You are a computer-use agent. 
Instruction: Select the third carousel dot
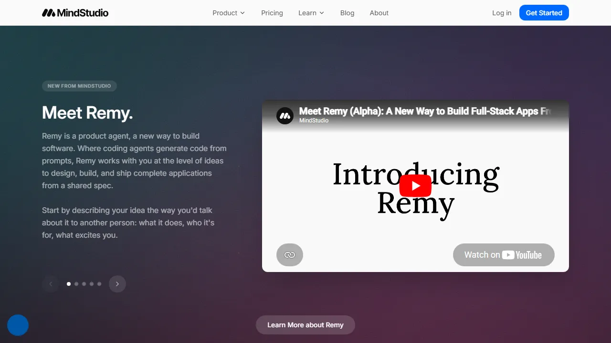tap(84, 284)
